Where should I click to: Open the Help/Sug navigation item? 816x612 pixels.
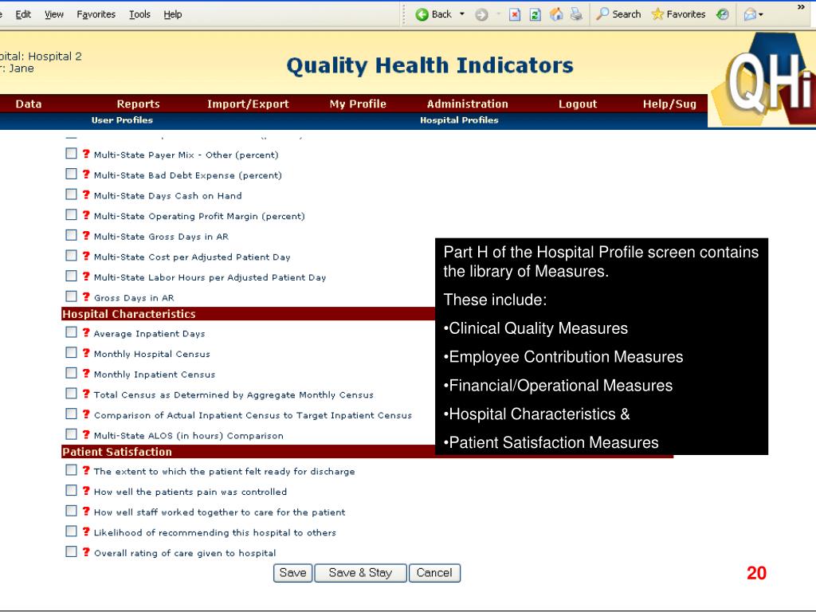669,104
